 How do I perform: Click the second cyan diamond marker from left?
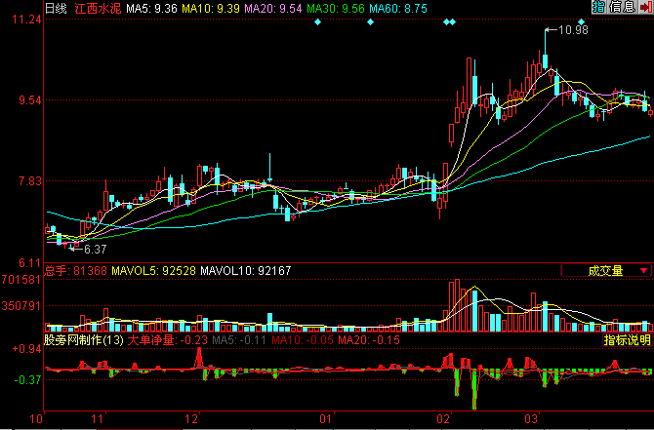click(369, 21)
